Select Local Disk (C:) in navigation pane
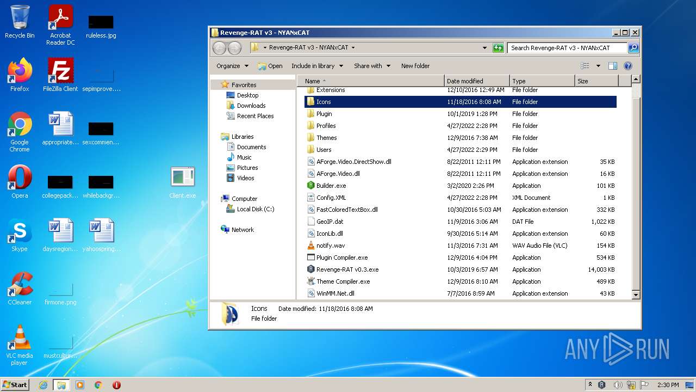 (x=255, y=209)
